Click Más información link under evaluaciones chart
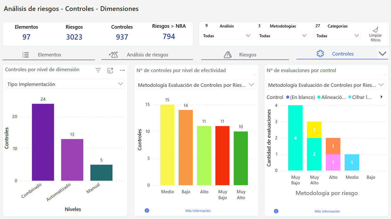391x219 pixels. tap(327, 211)
